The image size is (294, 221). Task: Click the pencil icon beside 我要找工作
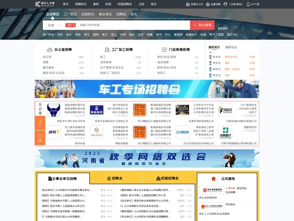[x=188, y=5]
